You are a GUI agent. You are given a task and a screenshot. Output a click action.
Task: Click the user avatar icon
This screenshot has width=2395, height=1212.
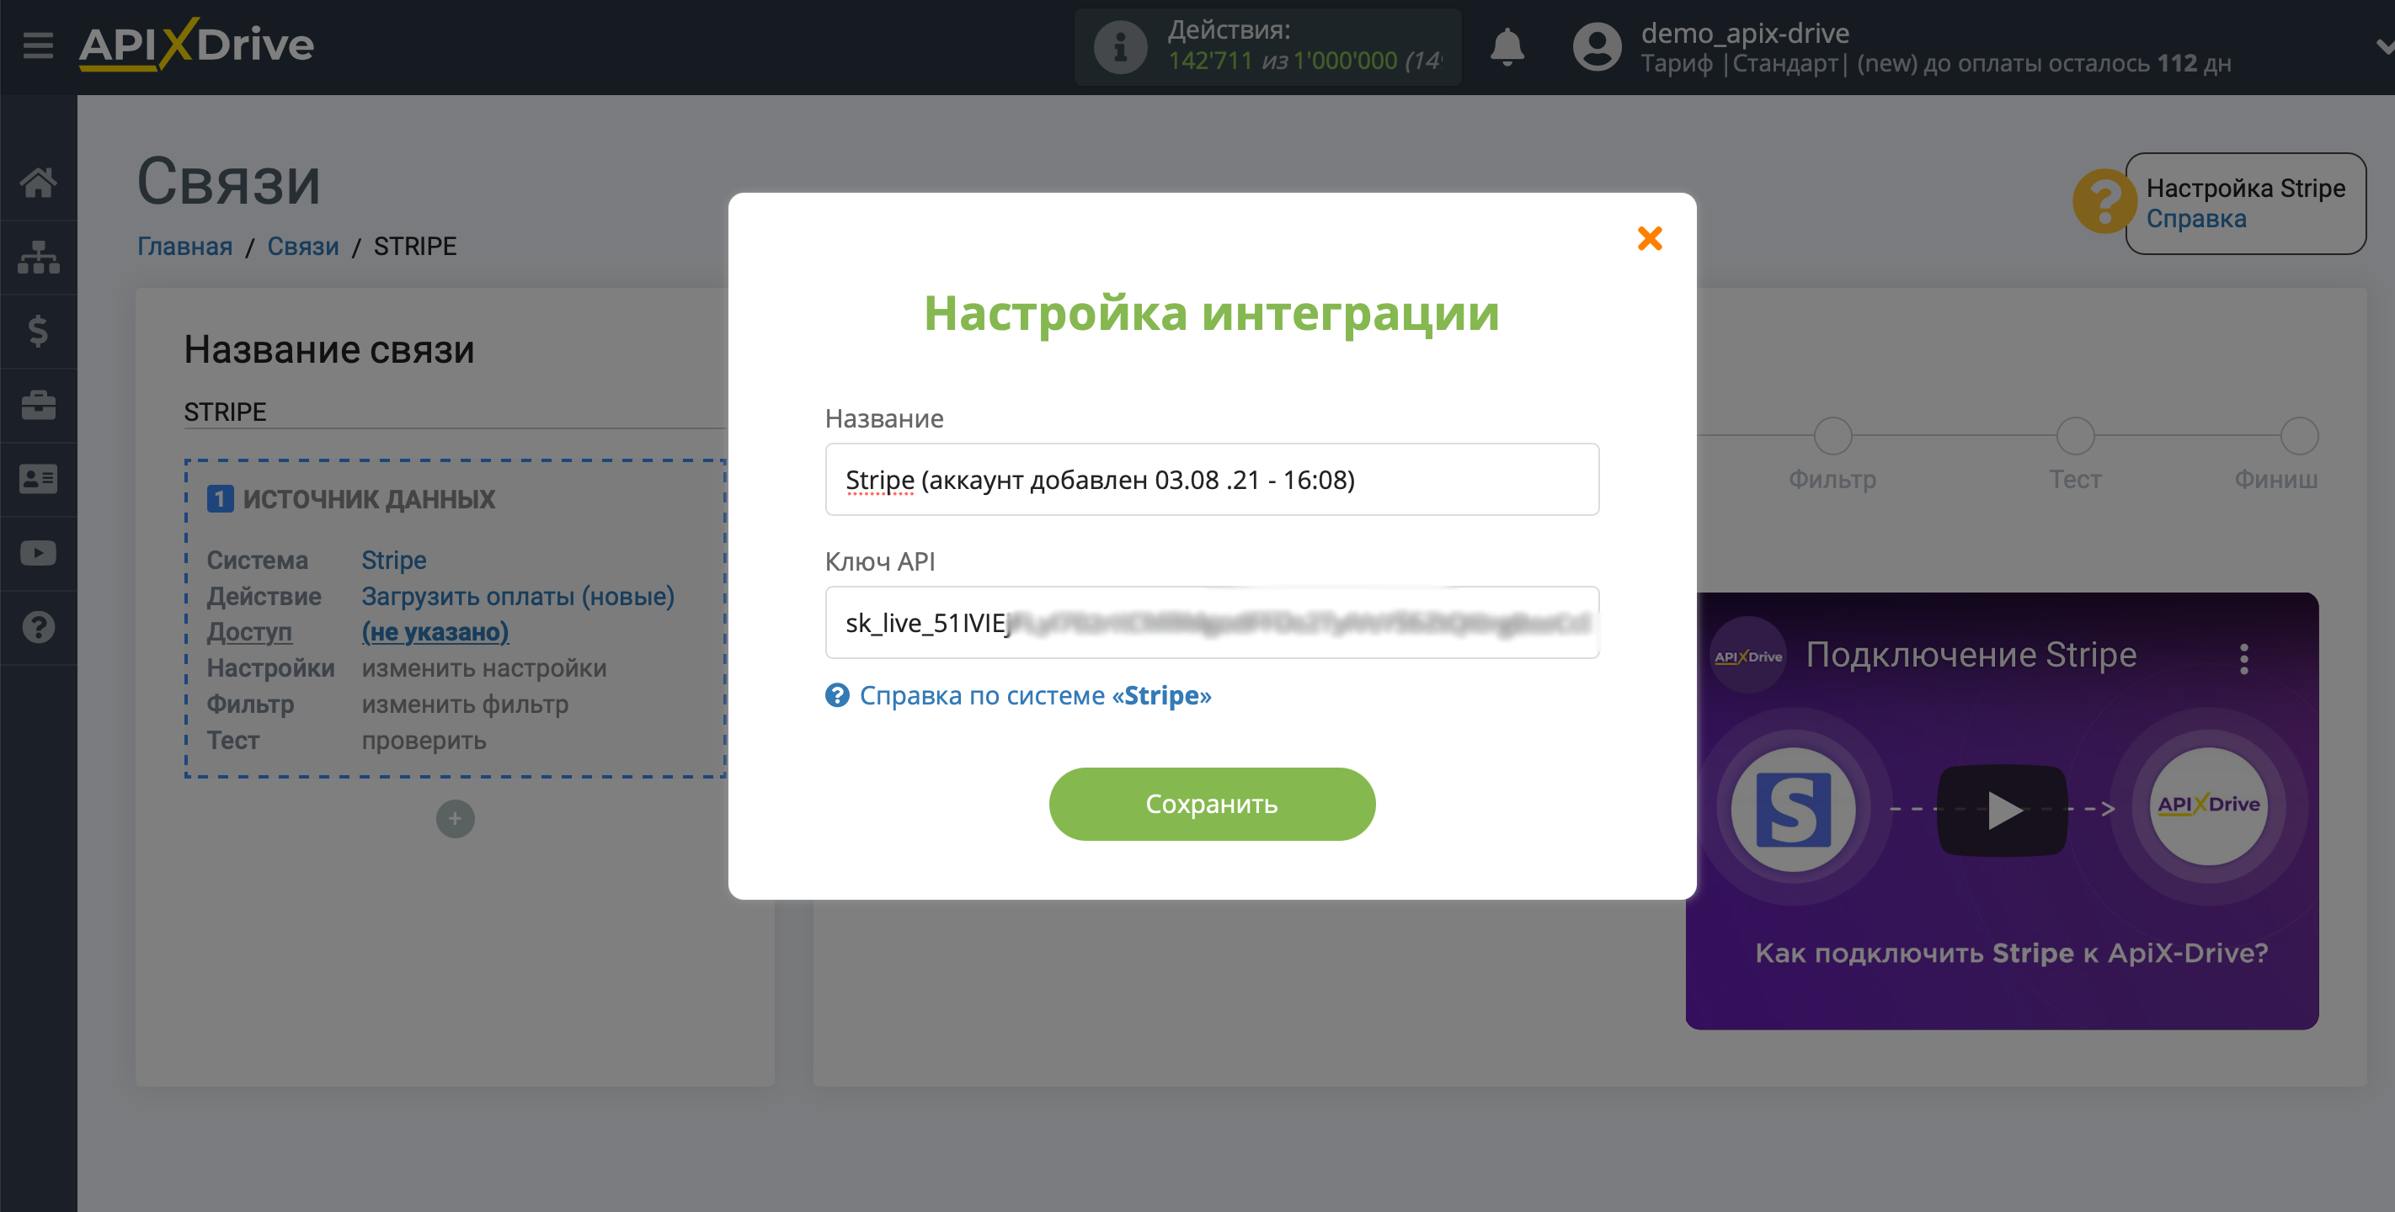pos(1598,46)
